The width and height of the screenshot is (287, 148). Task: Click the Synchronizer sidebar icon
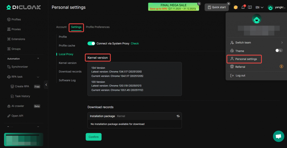[x=9, y=67]
